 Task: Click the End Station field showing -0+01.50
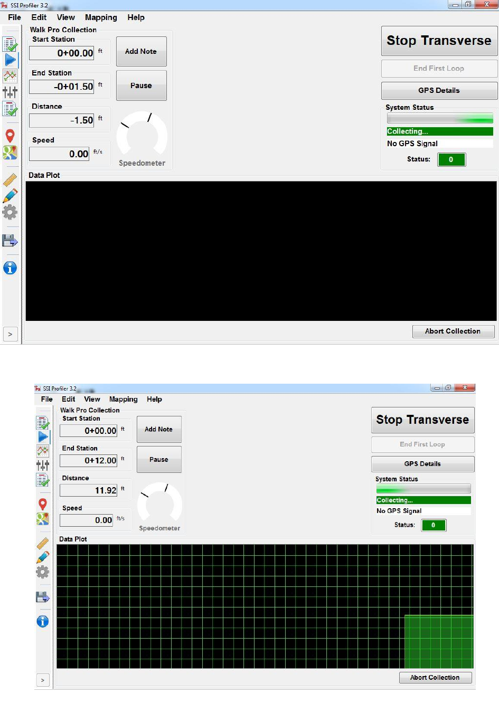point(61,87)
